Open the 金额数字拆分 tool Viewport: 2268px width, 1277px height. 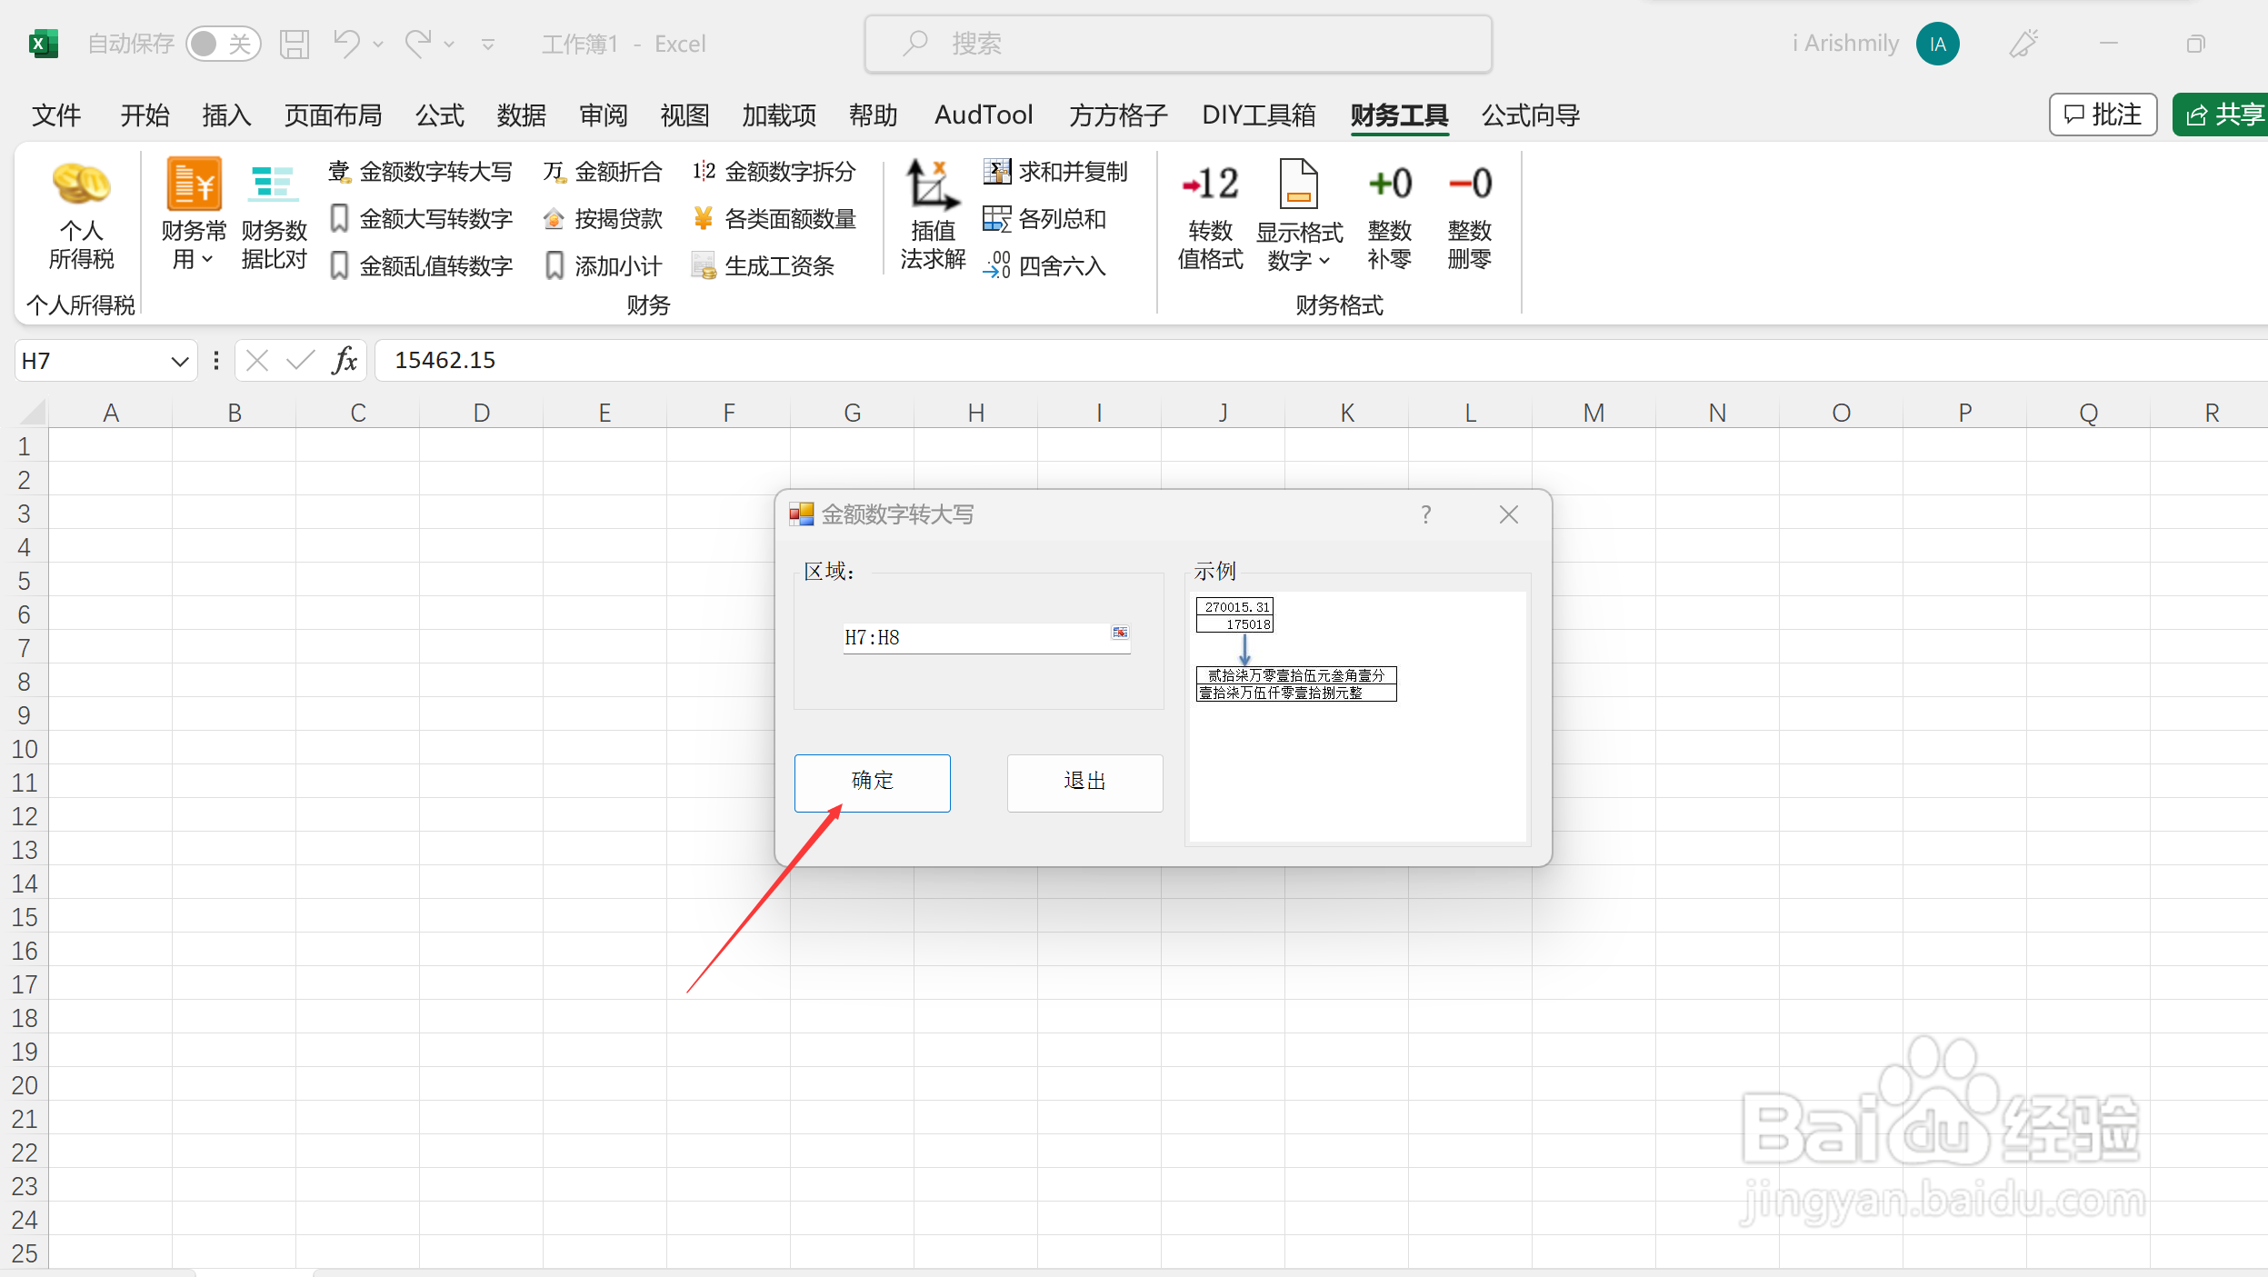point(774,172)
